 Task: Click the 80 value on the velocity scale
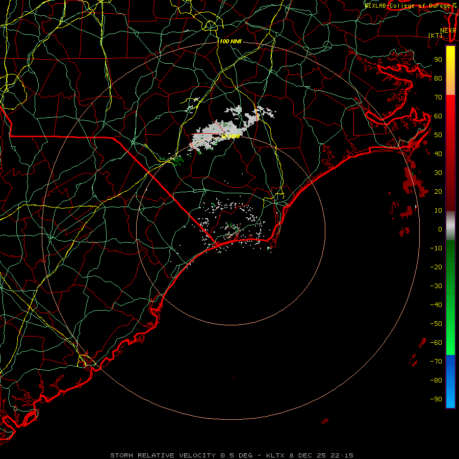click(x=438, y=78)
